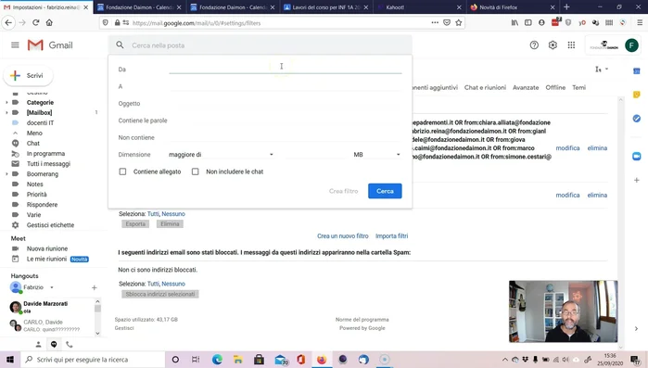Open Fabrizio Hangouts status dropdown

tap(52, 287)
